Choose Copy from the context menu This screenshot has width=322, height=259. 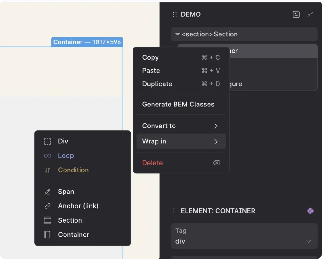tap(181, 57)
